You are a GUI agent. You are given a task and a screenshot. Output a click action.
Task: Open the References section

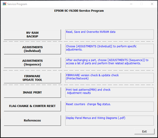[32, 120]
